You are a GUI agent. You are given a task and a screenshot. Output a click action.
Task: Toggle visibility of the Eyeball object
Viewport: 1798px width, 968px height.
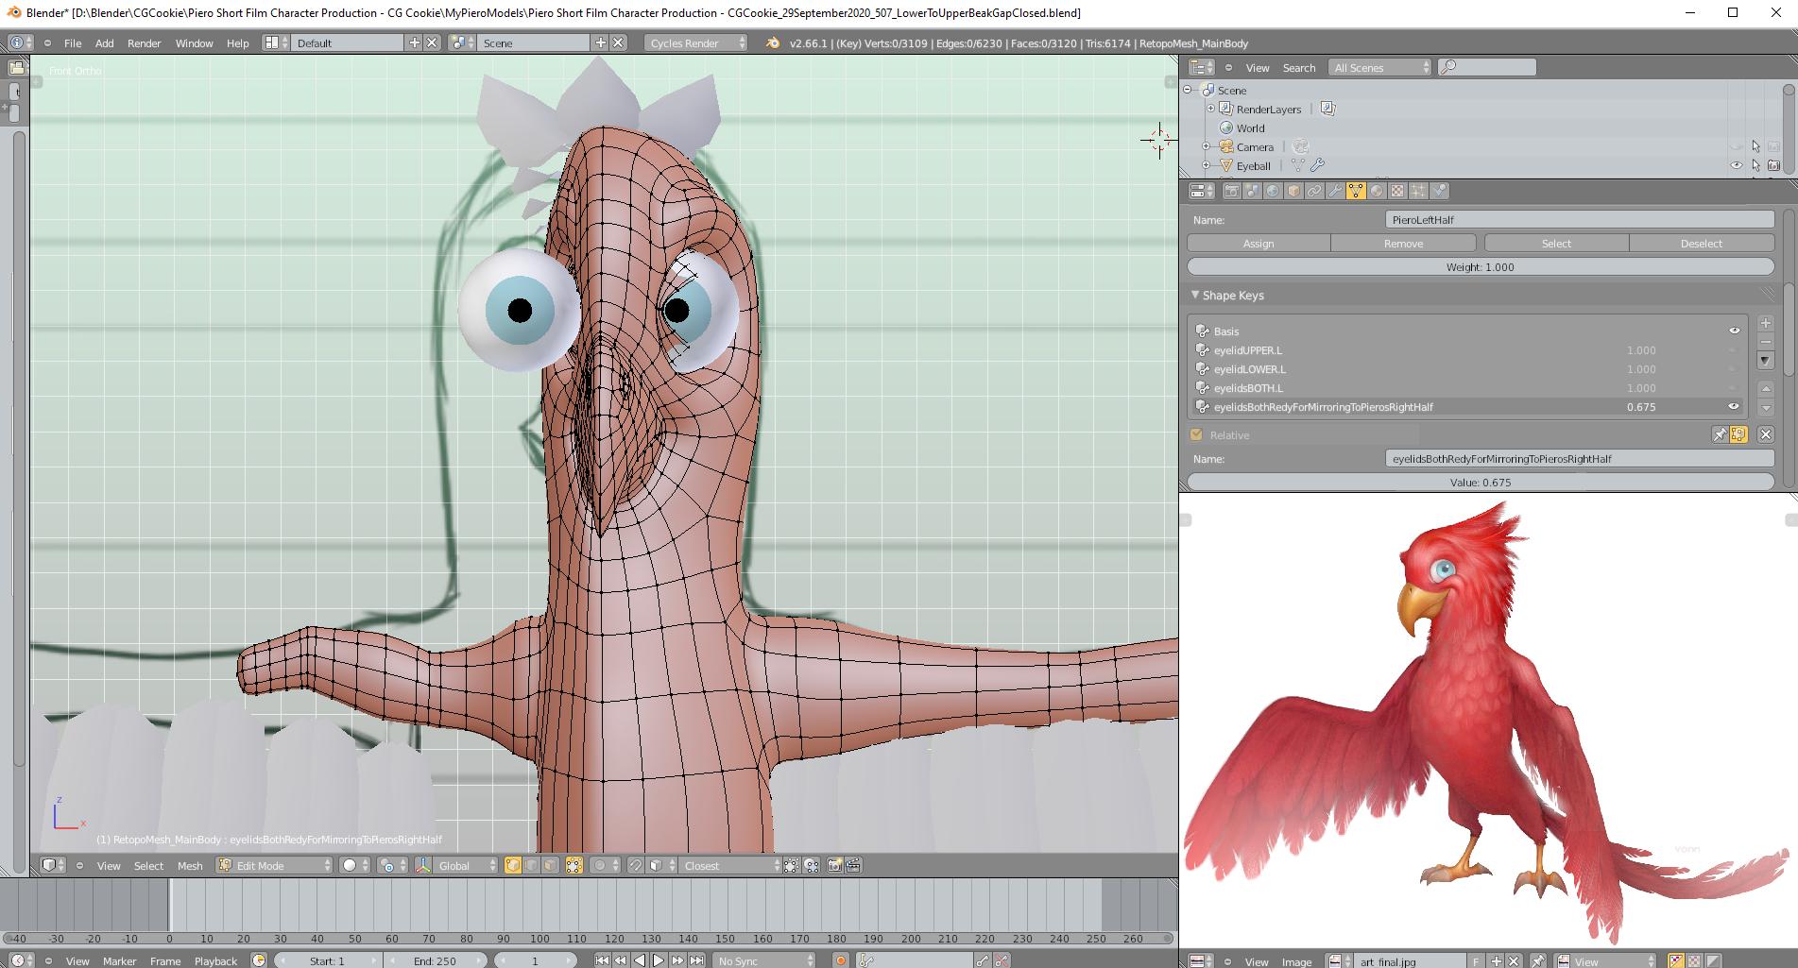coord(1737,165)
